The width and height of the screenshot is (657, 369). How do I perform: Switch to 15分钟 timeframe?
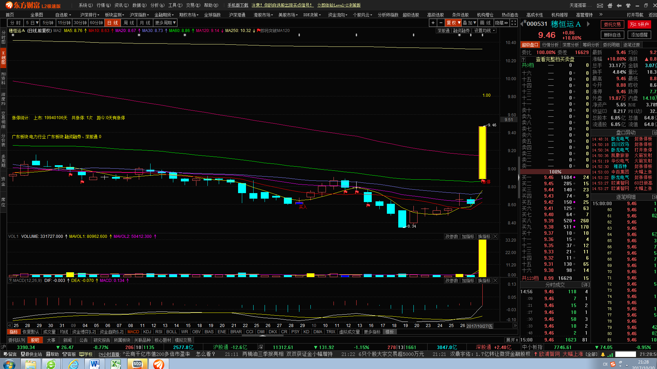(x=64, y=23)
